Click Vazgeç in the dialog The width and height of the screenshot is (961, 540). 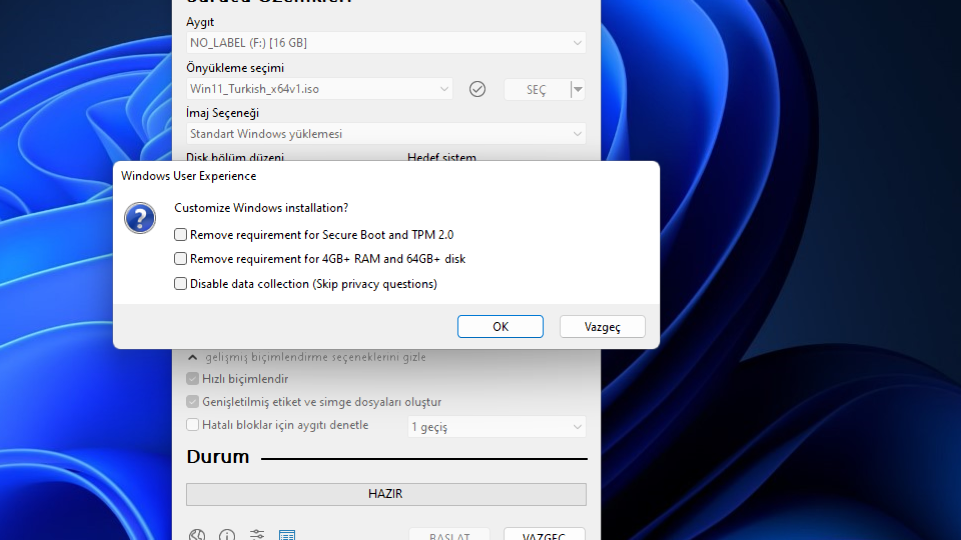click(x=602, y=326)
